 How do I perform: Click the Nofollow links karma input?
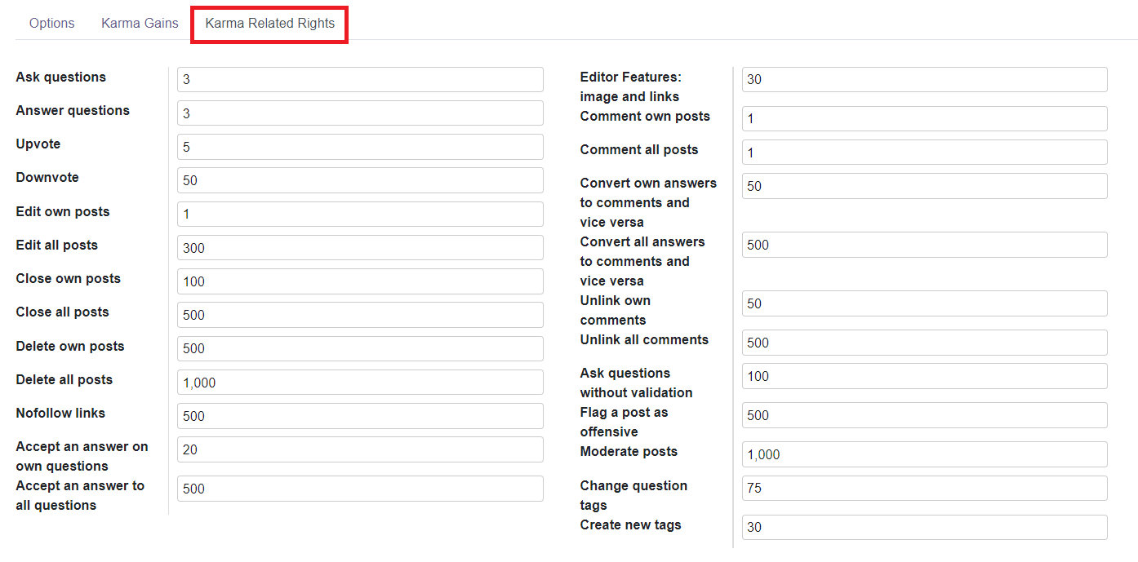point(359,416)
